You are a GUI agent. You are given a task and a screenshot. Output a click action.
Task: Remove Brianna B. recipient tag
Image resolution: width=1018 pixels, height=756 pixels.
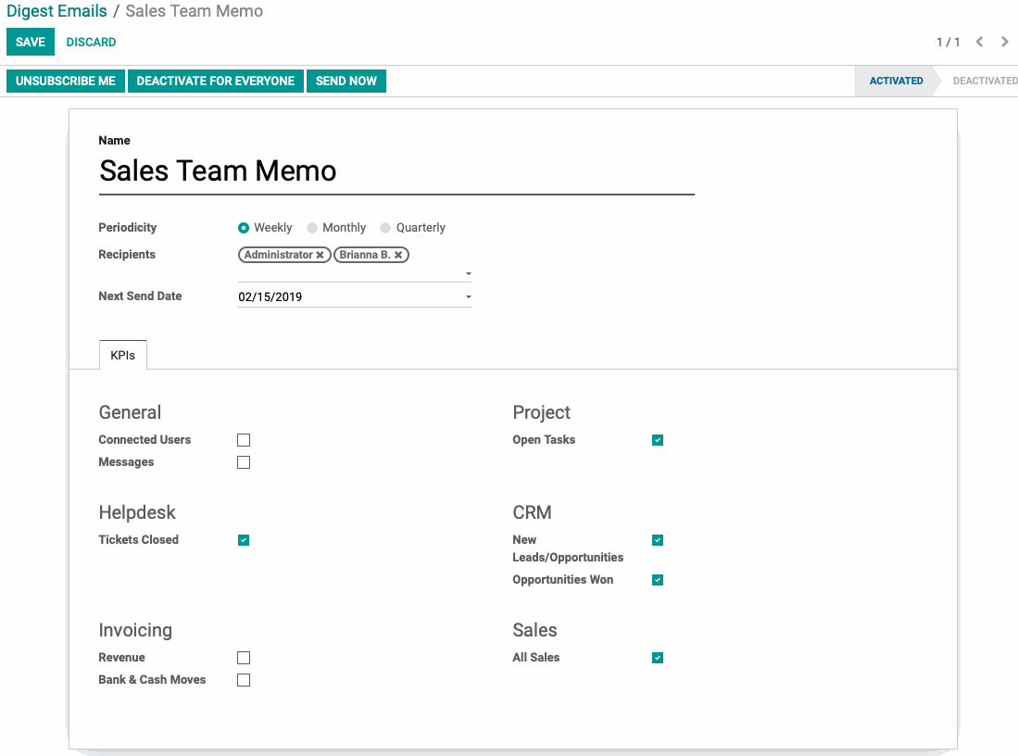[398, 256]
